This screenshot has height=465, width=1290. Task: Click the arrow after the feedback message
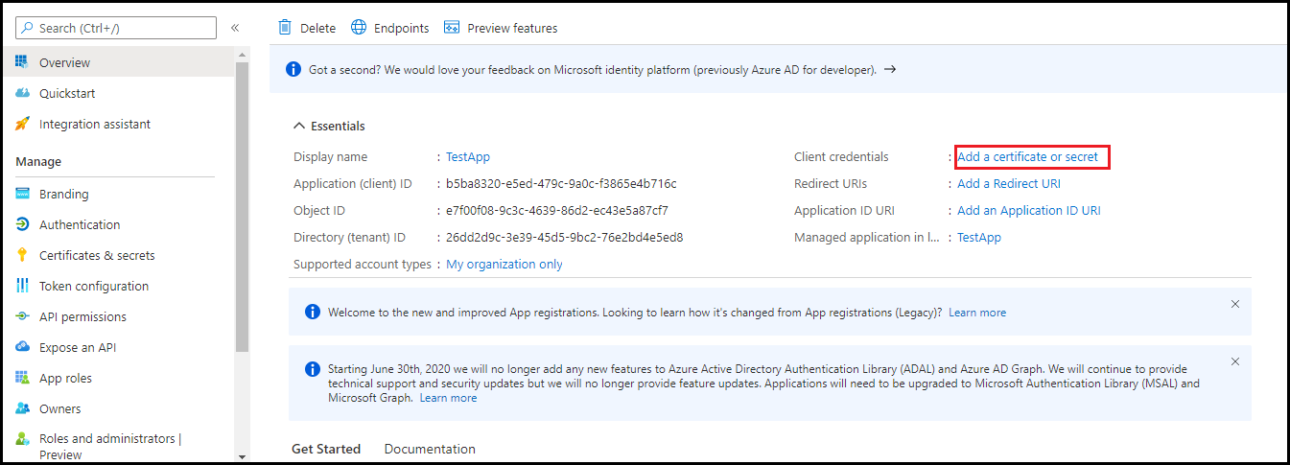[x=890, y=70]
